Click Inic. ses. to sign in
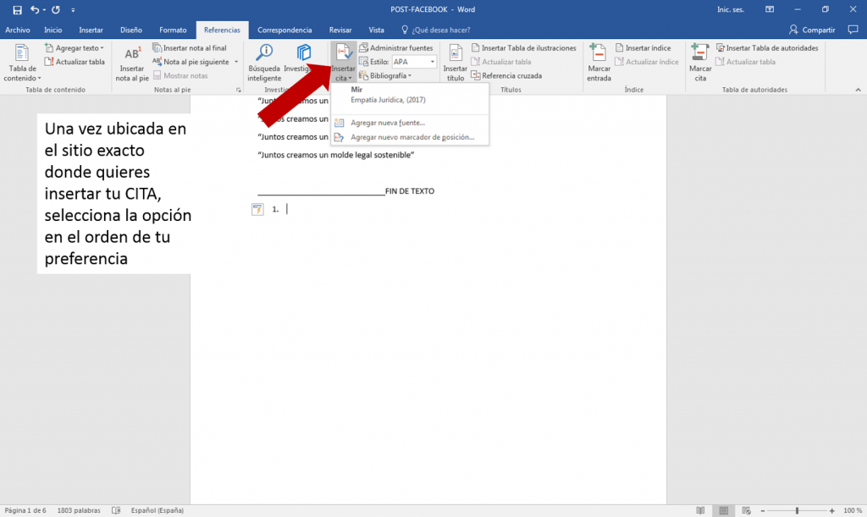 pyautogui.click(x=731, y=9)
